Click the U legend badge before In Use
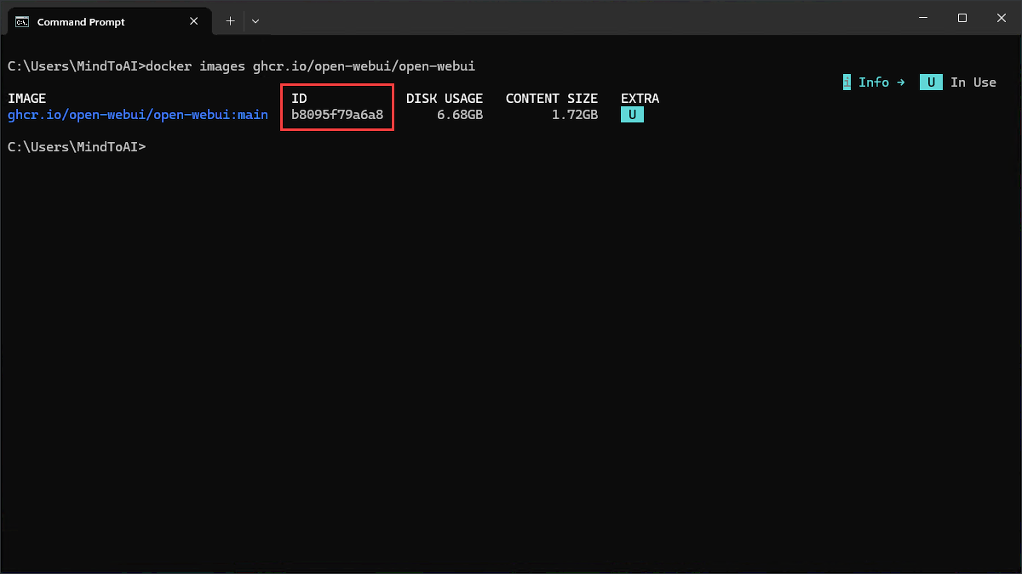This screenshot has height=574, width=1022. tap(931, 82)
